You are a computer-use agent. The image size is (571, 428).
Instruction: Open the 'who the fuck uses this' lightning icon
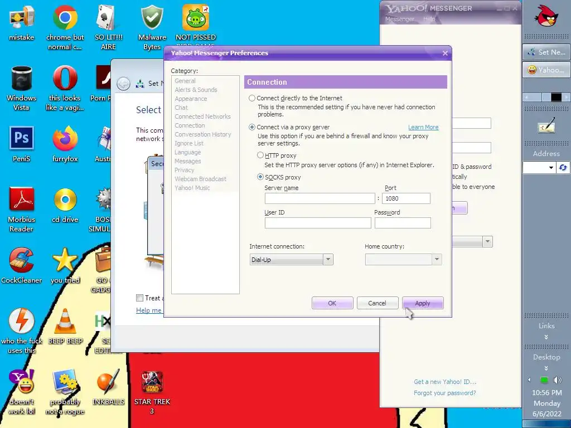pos(22,320)
